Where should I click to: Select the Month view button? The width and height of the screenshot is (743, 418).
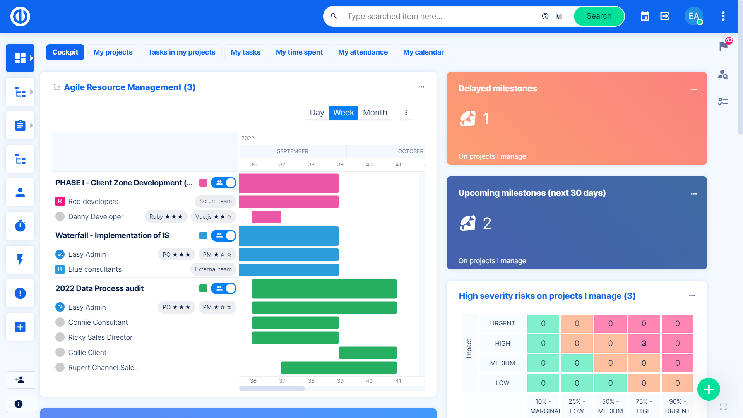click(375, 113)
